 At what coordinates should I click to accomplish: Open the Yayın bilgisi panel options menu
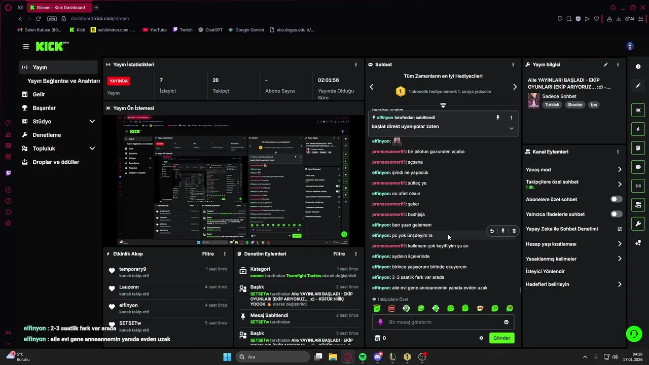pos(618,64)
